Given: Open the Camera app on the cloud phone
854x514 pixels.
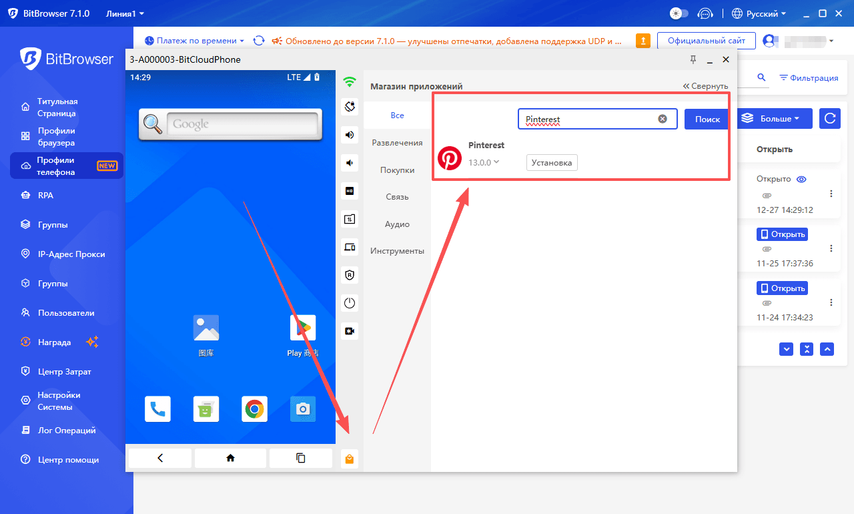Looking at the screenshot, I should 303,409.
